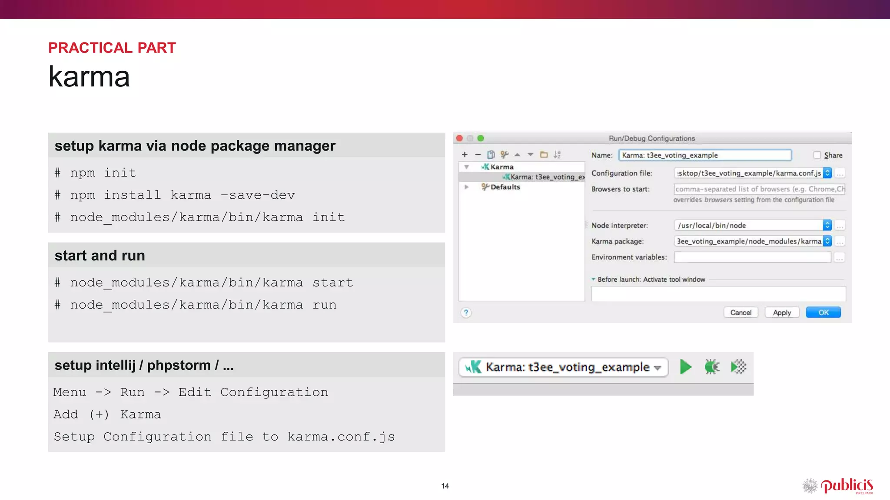Click the Apply button
The width and height of the screenshot is (890, 500).
pos(782,312)
